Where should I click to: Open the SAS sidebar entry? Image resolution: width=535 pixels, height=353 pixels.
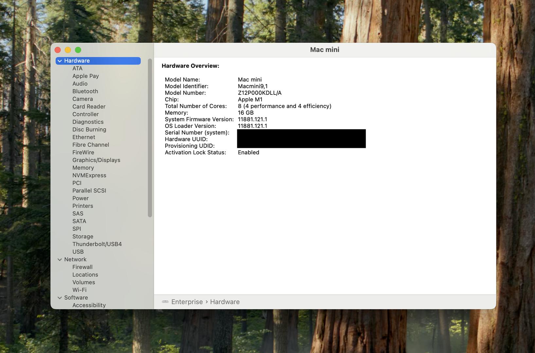[78, 213]
